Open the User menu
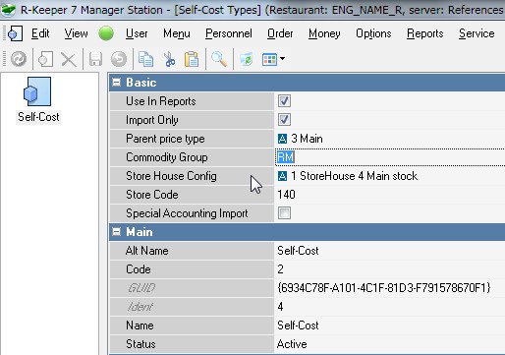This screenshot has height=355, width=505. coord(137,33)
